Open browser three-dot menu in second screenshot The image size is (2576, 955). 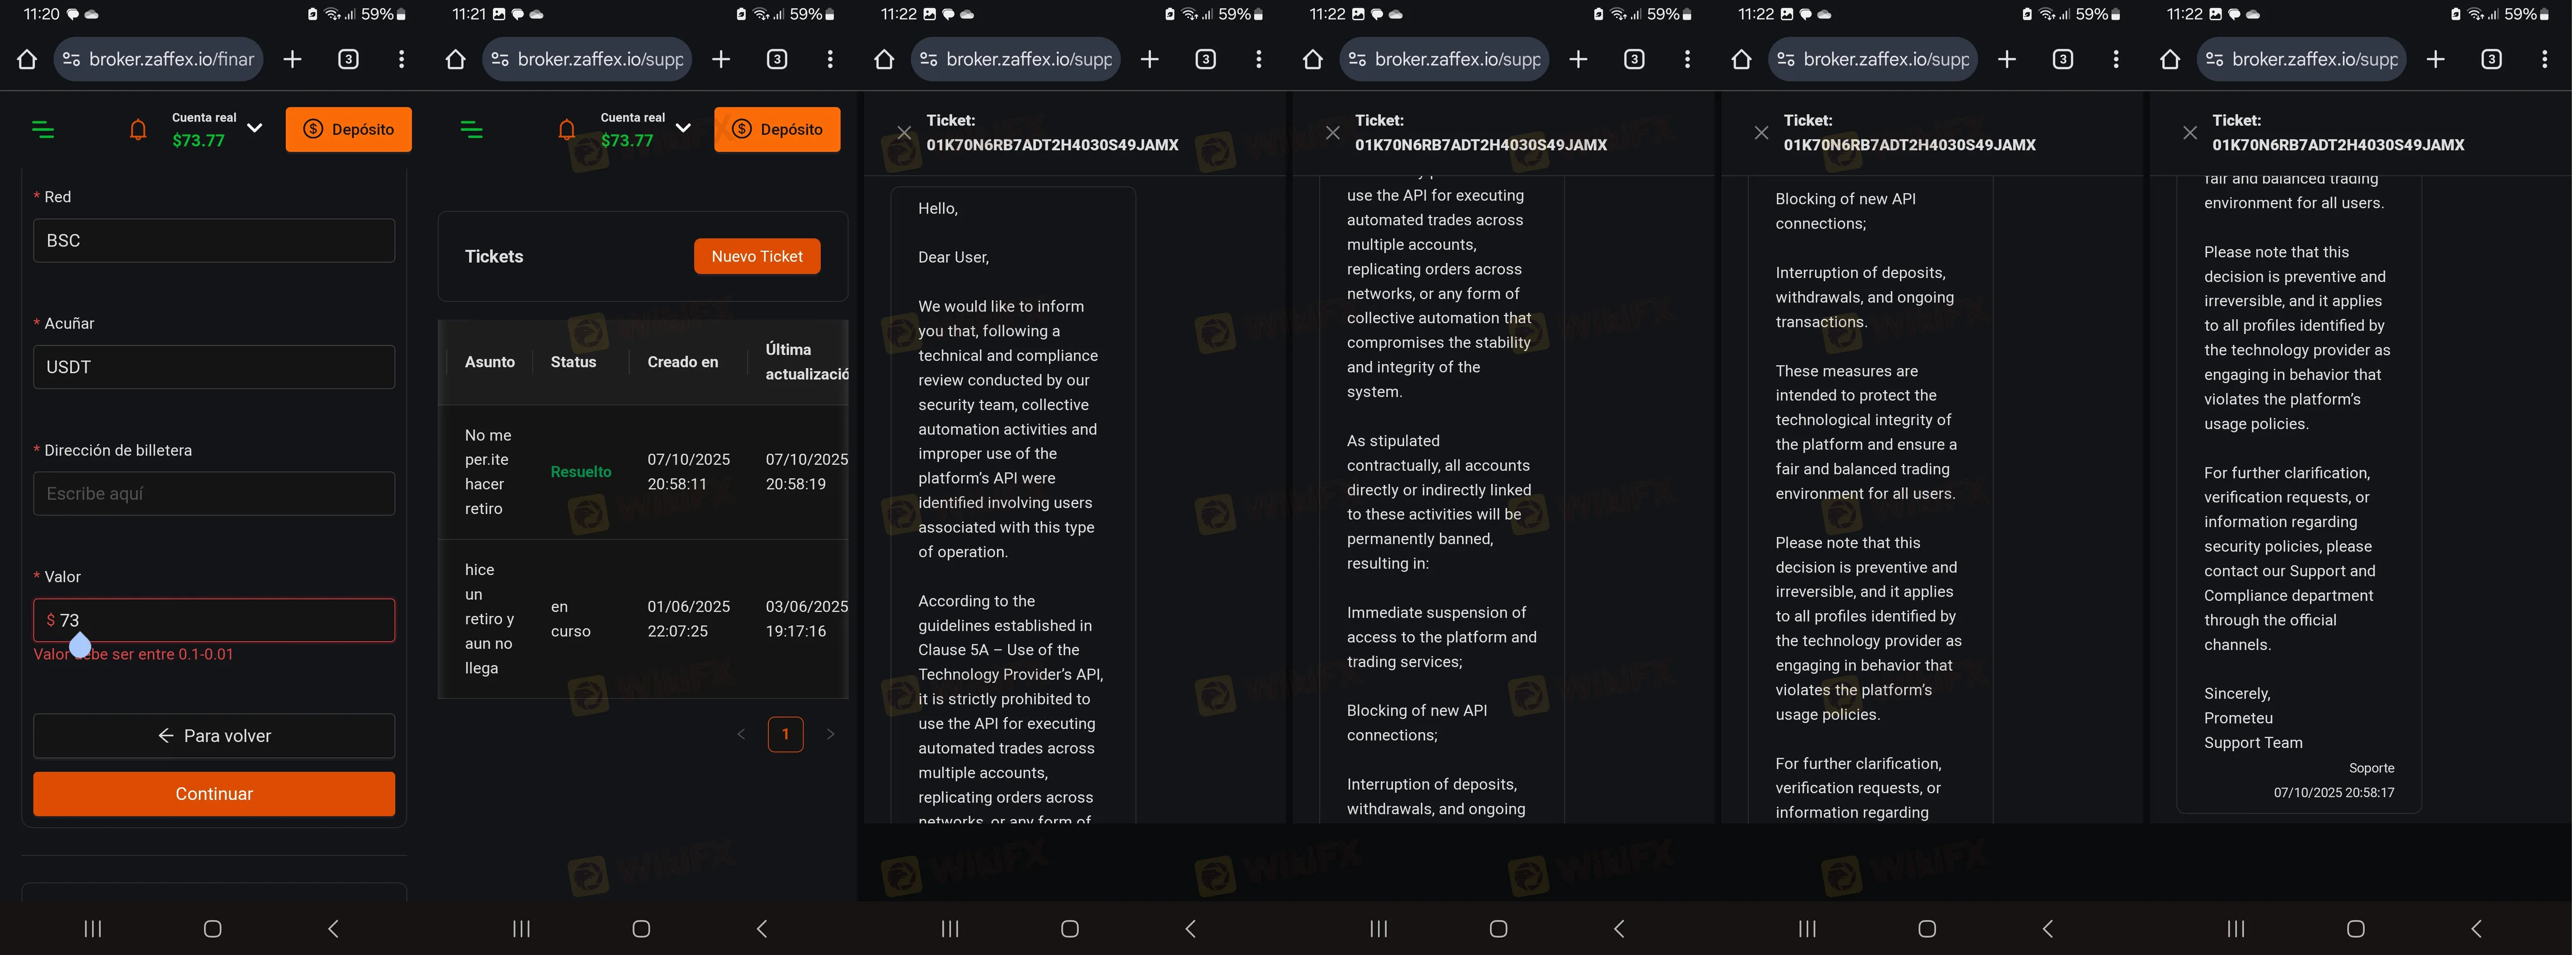pyautogui.click(x=830, y=60)
